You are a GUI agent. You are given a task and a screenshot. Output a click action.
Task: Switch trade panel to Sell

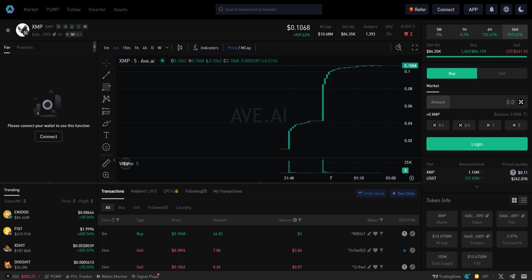click(x=502, y=73)
